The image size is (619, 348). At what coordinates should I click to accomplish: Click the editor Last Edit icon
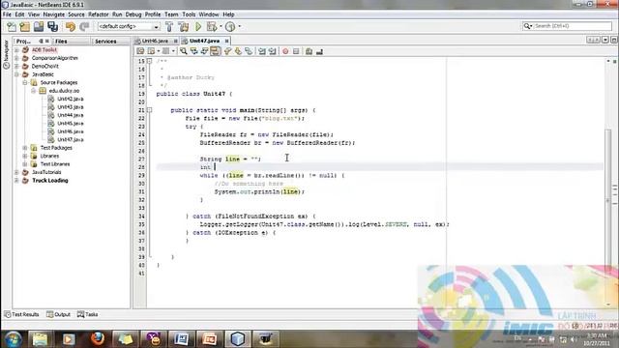pyautogui.click(x=140, y=51)
